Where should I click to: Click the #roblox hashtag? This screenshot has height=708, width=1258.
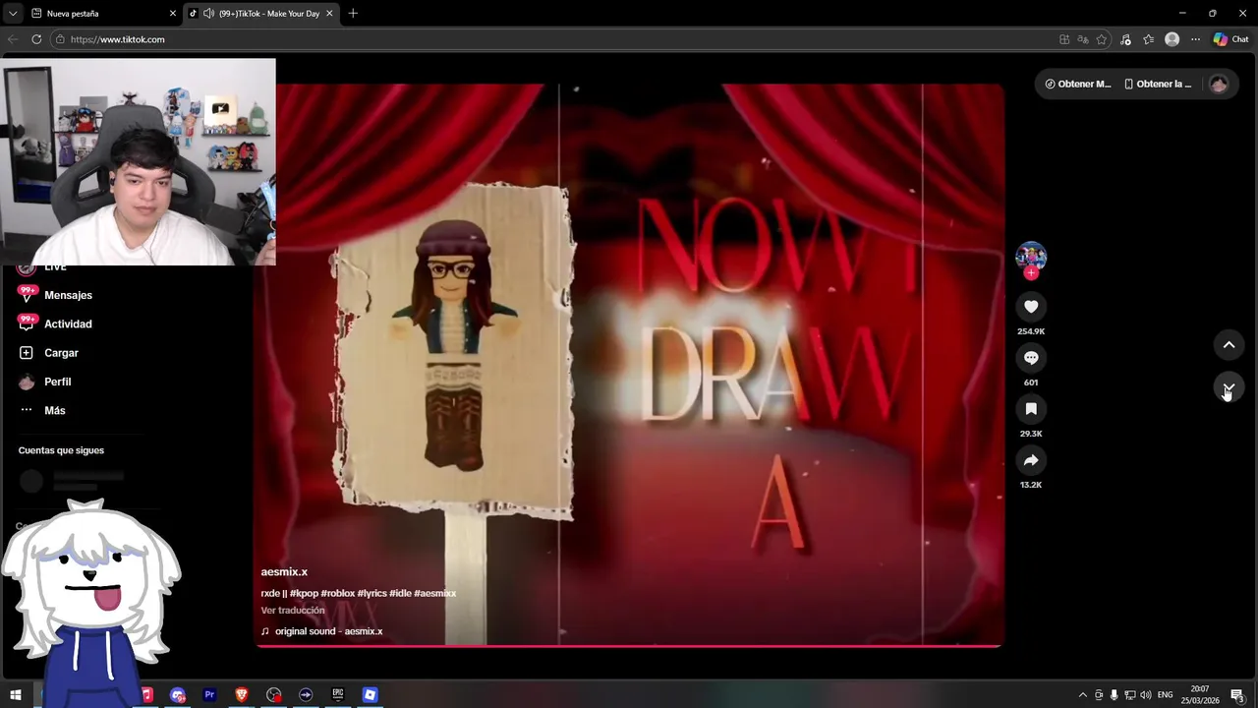tap(338, 593)
